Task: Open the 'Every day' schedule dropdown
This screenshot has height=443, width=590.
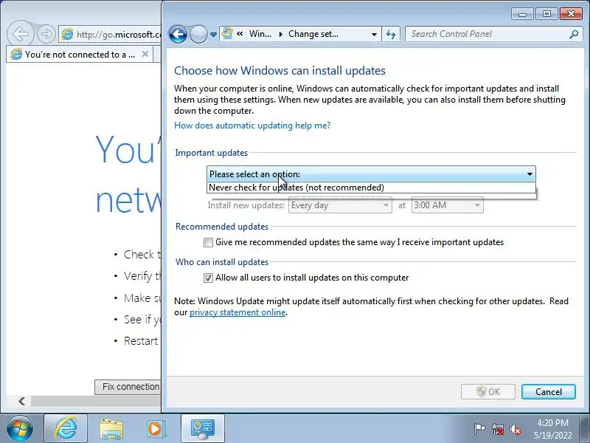Action: pyautogui.click(x=340, y=205)
